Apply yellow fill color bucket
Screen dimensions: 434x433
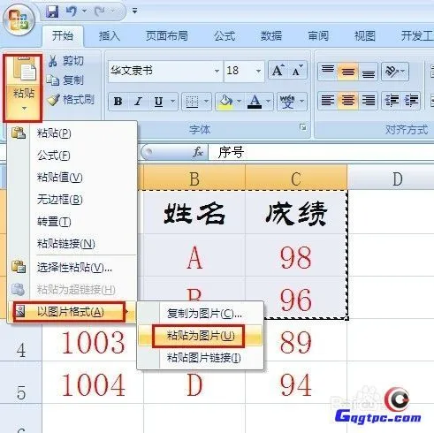[x=226, y=102]
